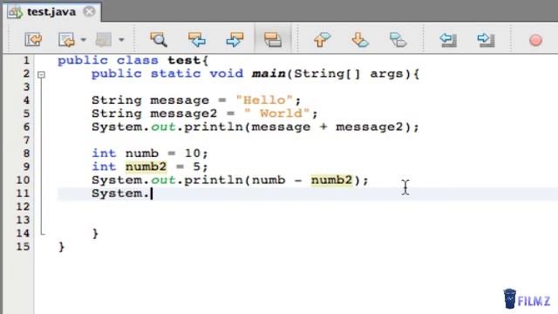Collapse the main method code fold
Viewport: 558px width, 314px height.
point(41,74)
